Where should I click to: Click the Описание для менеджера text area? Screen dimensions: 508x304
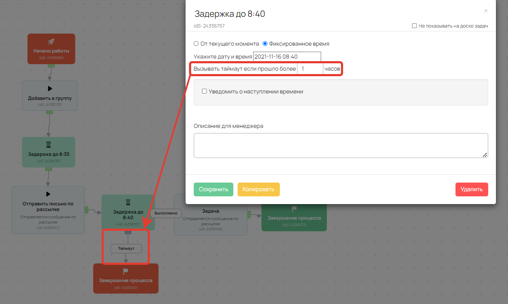pyautogui.click(x=341, y=146)
